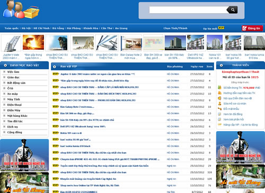
Task: Open the Chọn Tỉnh/Thành selector
Action: click(x=175, y=28)
